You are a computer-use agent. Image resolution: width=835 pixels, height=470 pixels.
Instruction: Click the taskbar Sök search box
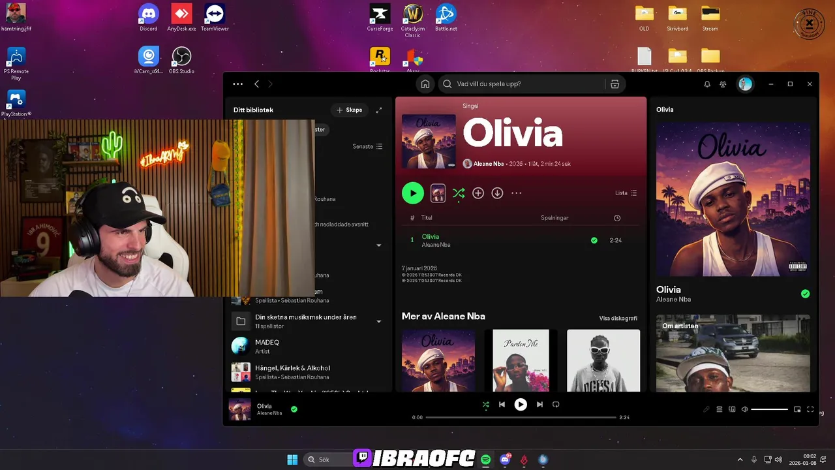coord(327,460)
